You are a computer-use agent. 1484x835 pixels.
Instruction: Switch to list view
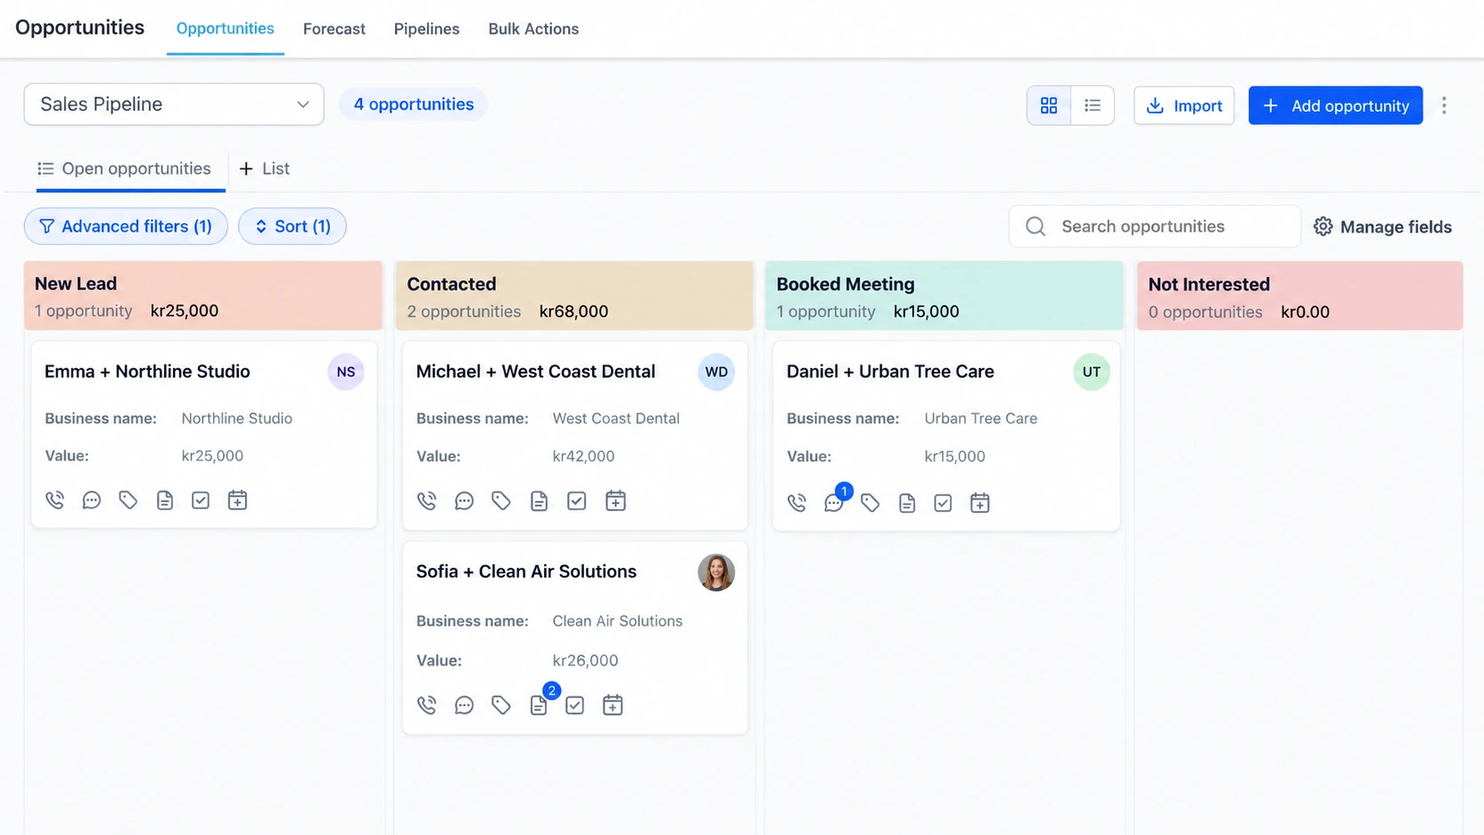pos(1093,106)
